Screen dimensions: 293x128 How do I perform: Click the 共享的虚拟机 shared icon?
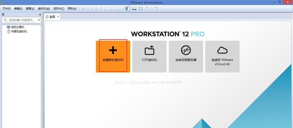9,32
